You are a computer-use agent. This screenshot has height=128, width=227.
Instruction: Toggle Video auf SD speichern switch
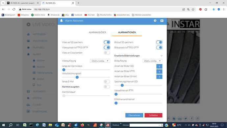pos(107,42)
